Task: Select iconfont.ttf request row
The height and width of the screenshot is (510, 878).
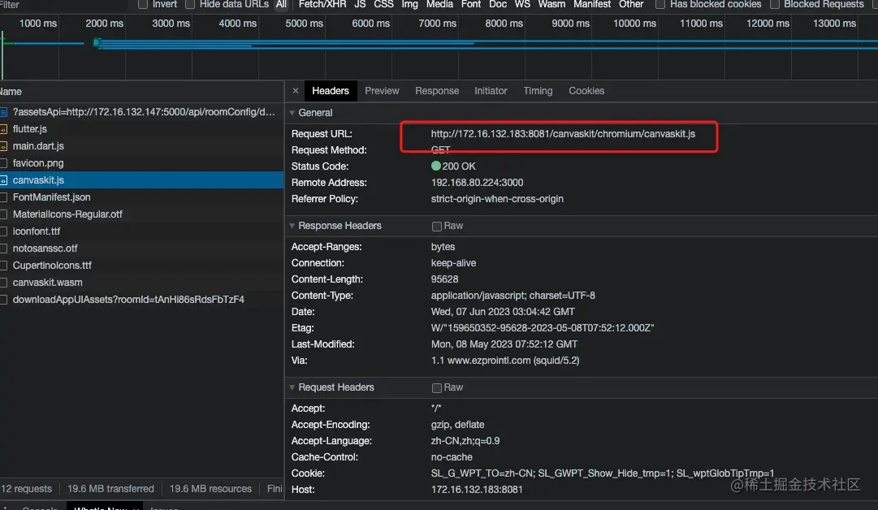Action: pyautogui.click(x=141, y=231)
